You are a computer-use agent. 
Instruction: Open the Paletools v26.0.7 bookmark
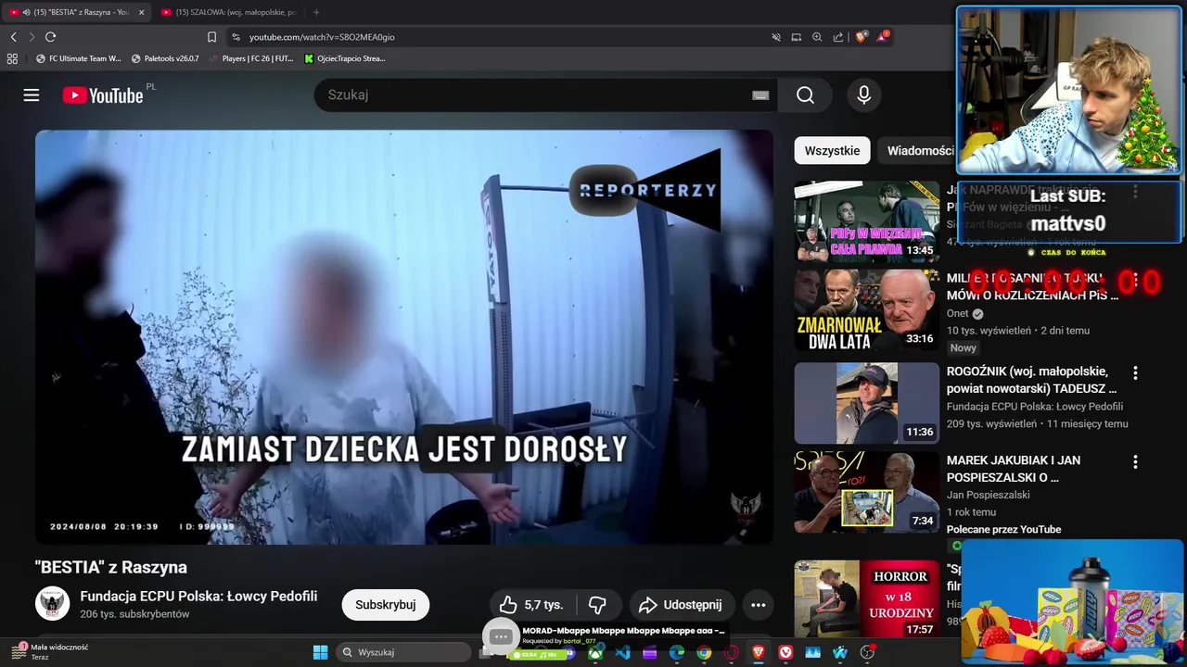pyautogui.click(x=165, y=58)
